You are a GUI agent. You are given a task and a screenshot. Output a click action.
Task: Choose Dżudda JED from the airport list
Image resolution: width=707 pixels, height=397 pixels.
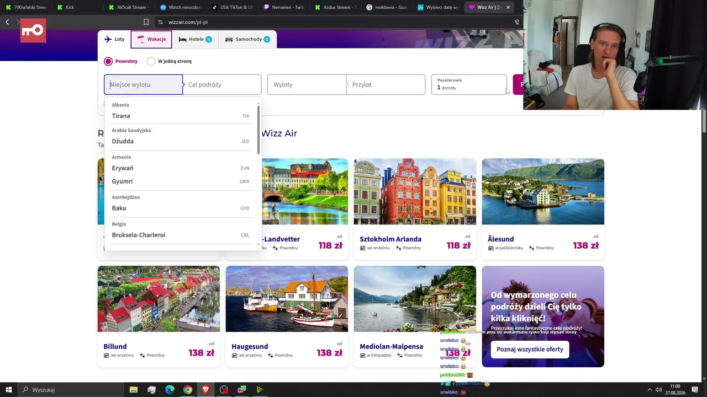click(181, 141)
